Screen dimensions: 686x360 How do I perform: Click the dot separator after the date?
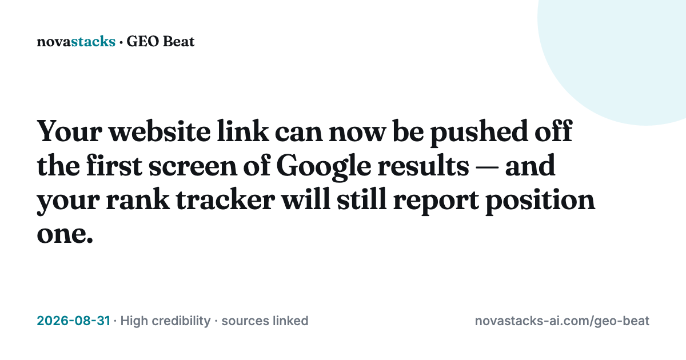click(115, 322)
